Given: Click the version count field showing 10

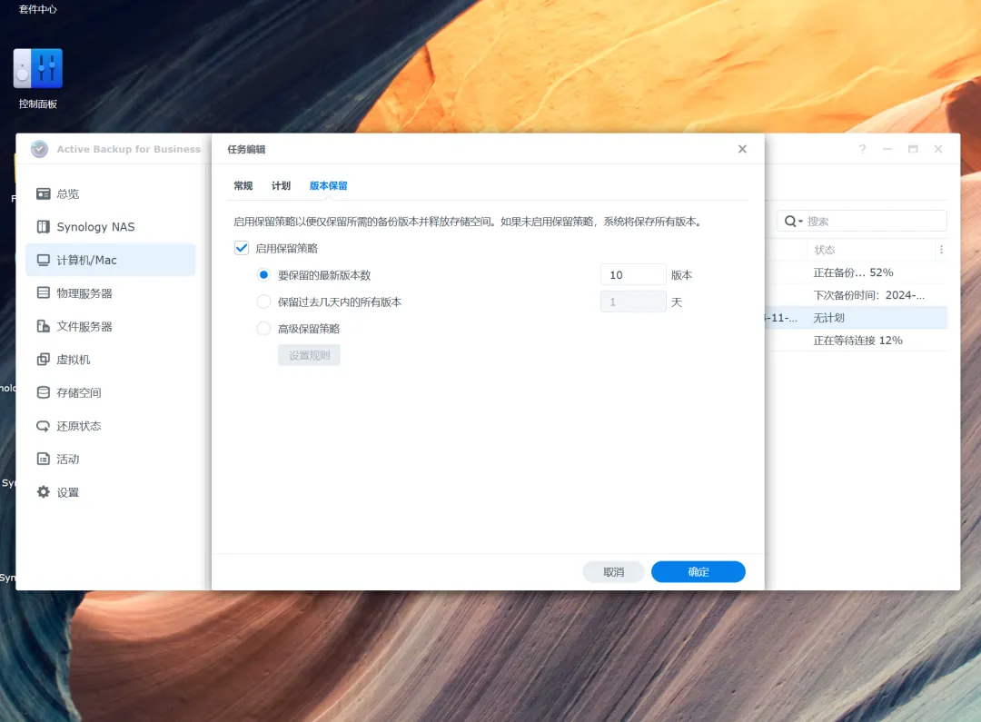Looking at the screenshot, I should pos(633,274).
